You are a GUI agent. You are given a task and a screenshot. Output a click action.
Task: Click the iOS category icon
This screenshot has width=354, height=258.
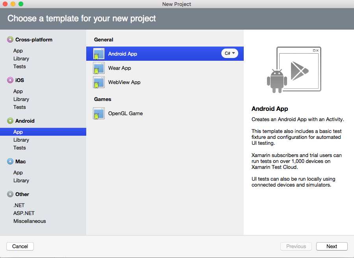click(10, 80)
